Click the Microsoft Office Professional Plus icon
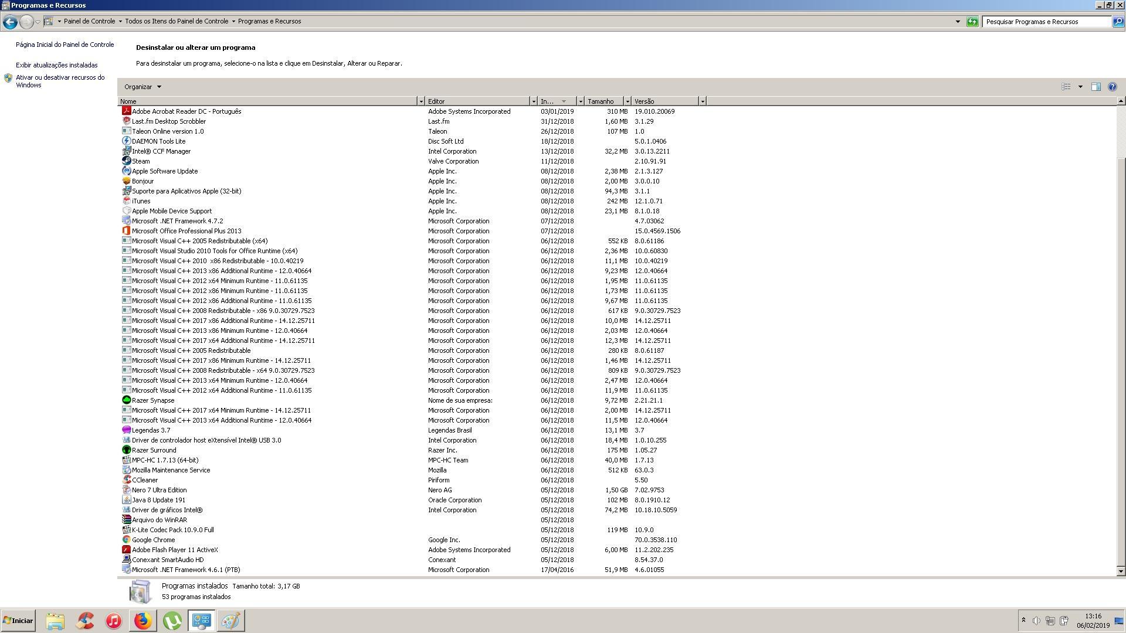The image size is (1126, 633). pyautogui.click(x=126, y=230)
